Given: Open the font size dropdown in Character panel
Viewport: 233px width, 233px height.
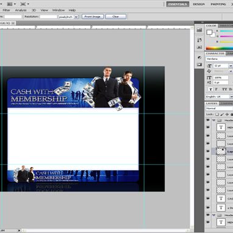Looking at the screenshot, I should (231, 66).
